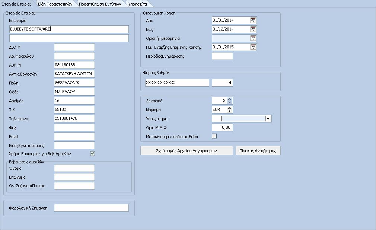Click the Φαξ input field
This screenshot has height=230, width=376.
(x=74, y=127)
